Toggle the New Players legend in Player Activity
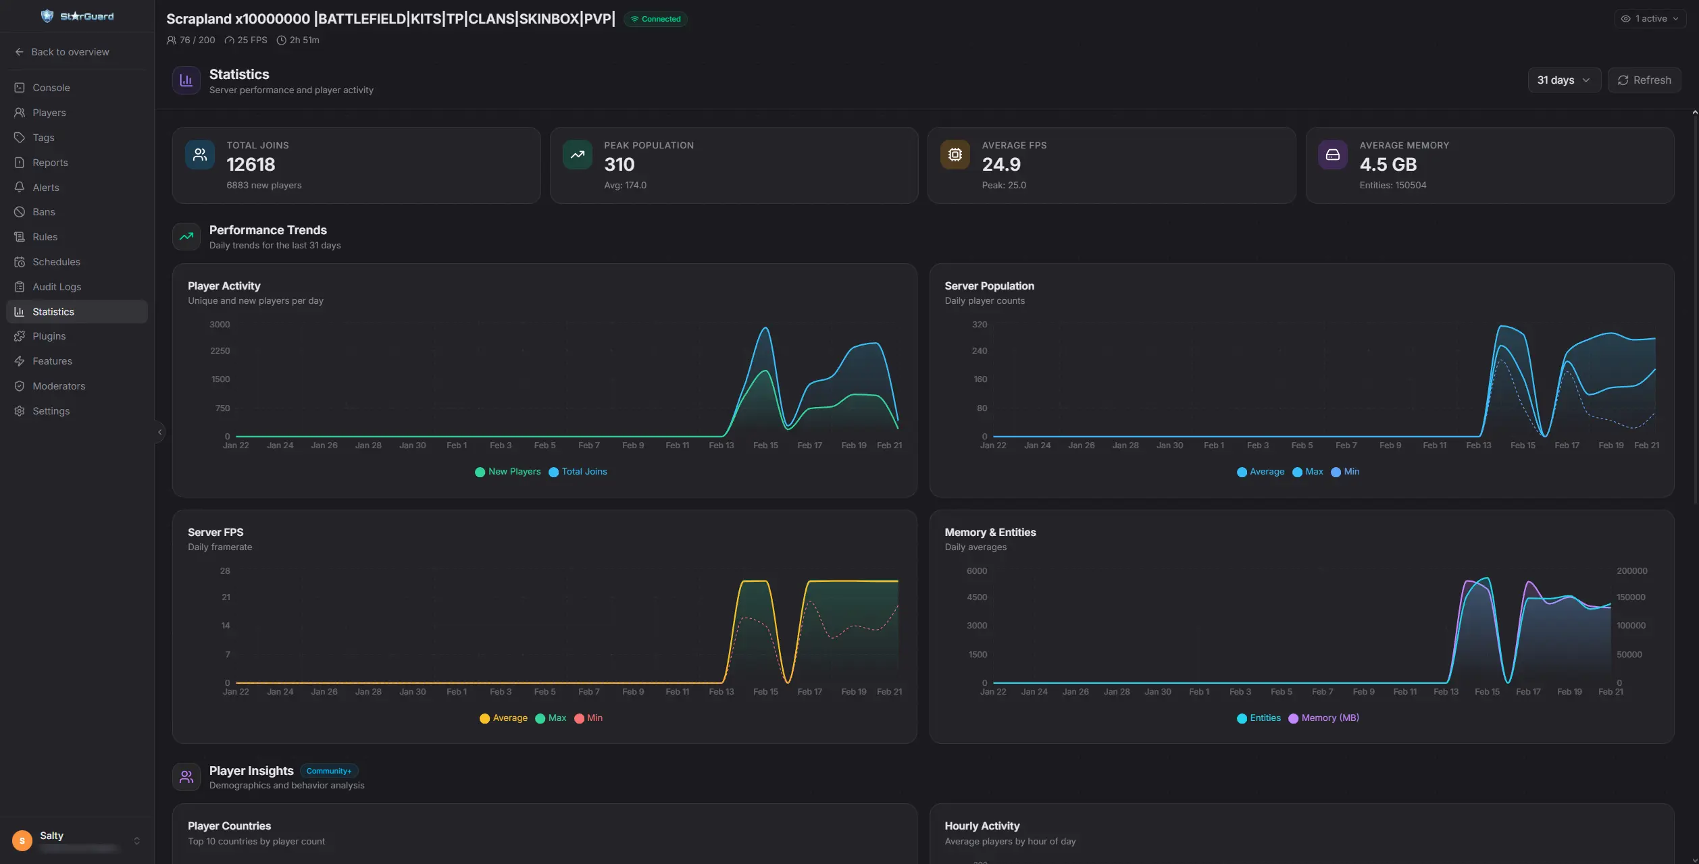The height and width of the screenshot is (864, 1699). 507,471
